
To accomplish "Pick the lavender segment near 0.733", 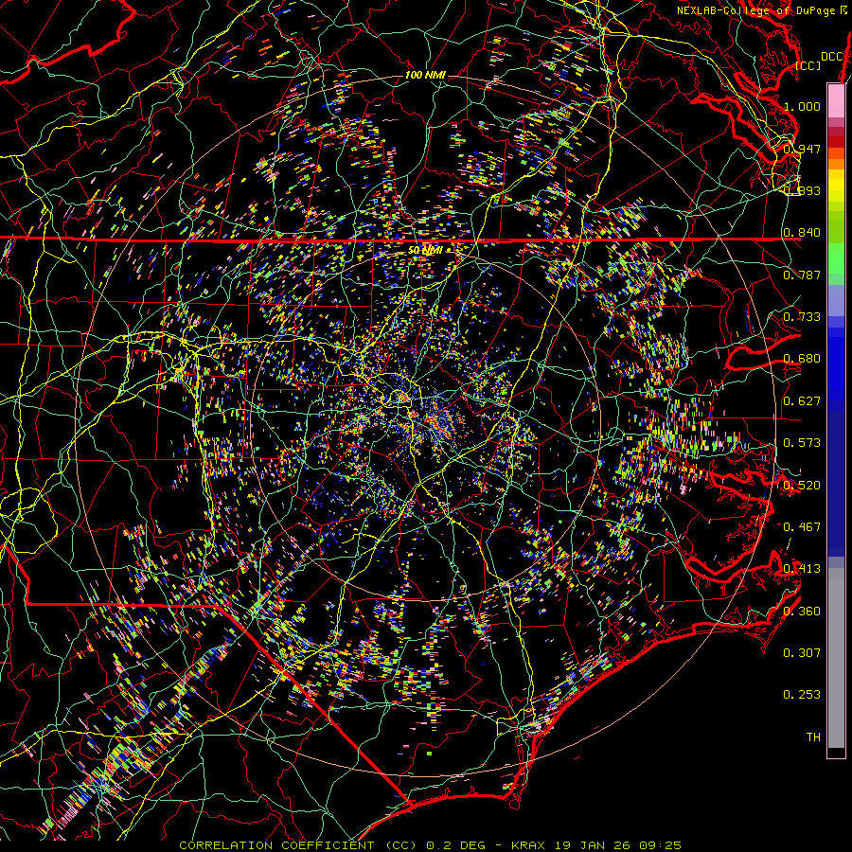I will 836,300.
